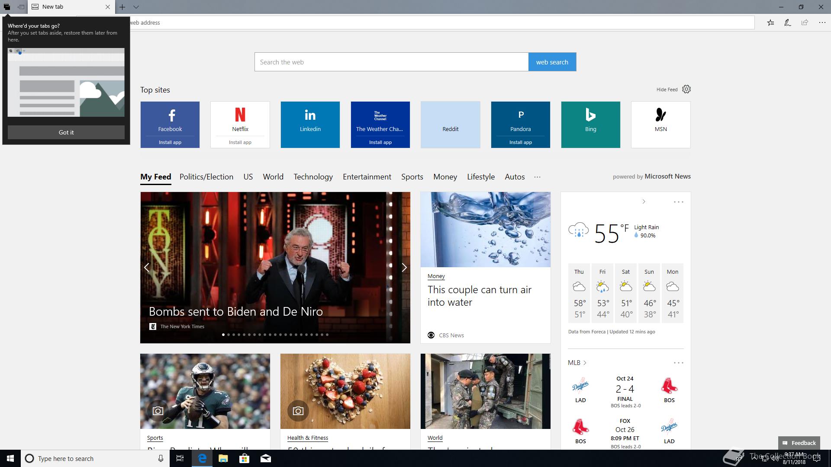Click Install app under Netflix
831x467 pixels.
pos(240,142)
